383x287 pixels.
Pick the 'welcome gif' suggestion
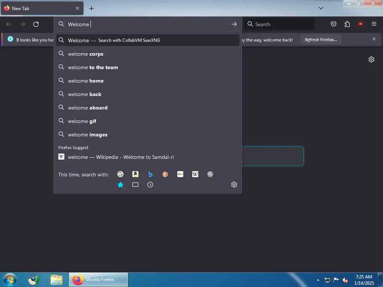pyautogui.click(x=147, y=121)
